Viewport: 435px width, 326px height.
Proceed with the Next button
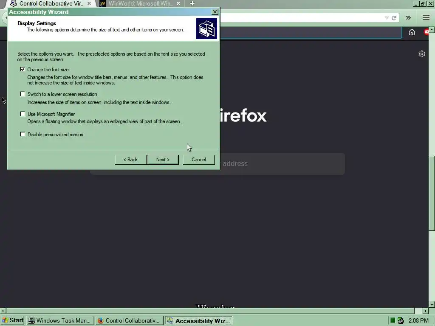tap(163, 160)
